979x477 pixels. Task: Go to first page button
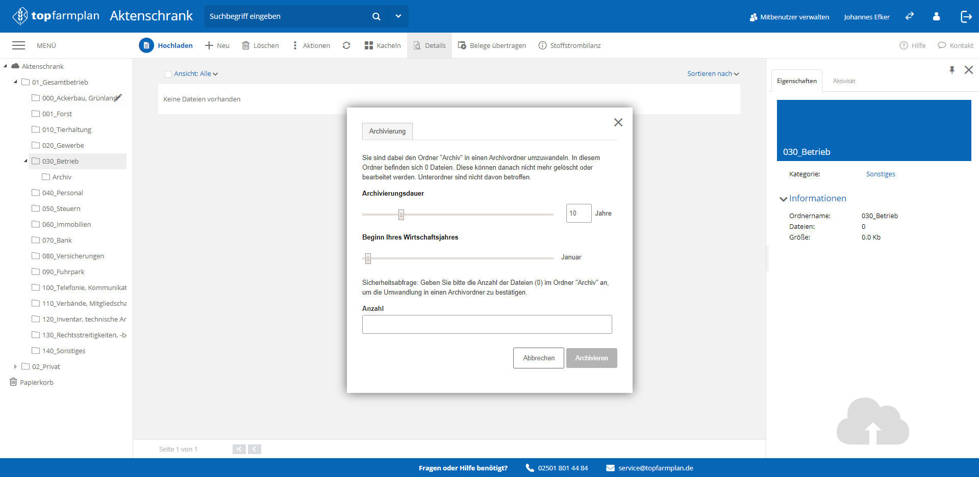(239, 449)
